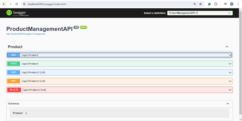Open the swagger.json link

tap(26, 34)
